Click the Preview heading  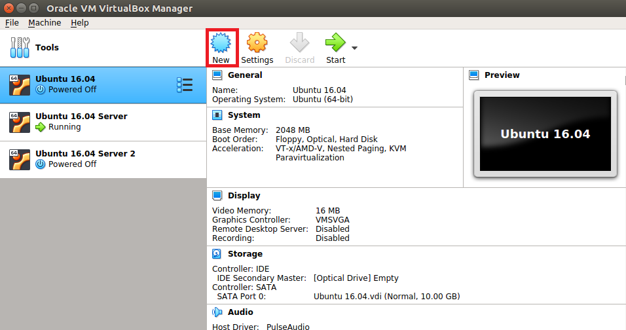pos(502,75)
